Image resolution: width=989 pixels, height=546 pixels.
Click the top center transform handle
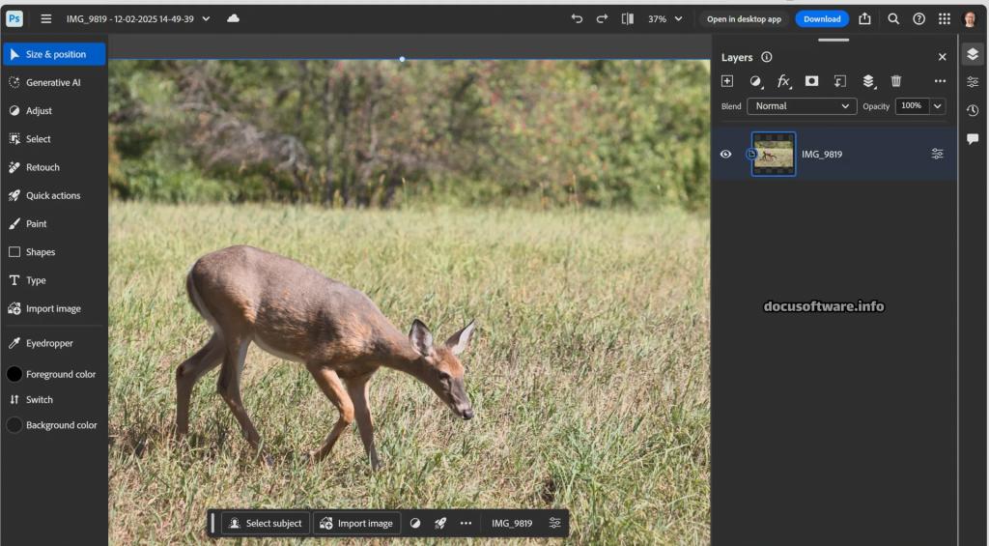(403, 59)
